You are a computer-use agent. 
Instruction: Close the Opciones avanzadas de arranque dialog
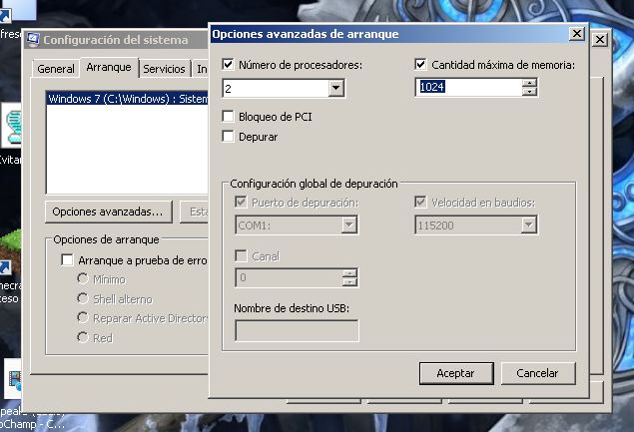point(577,34)
